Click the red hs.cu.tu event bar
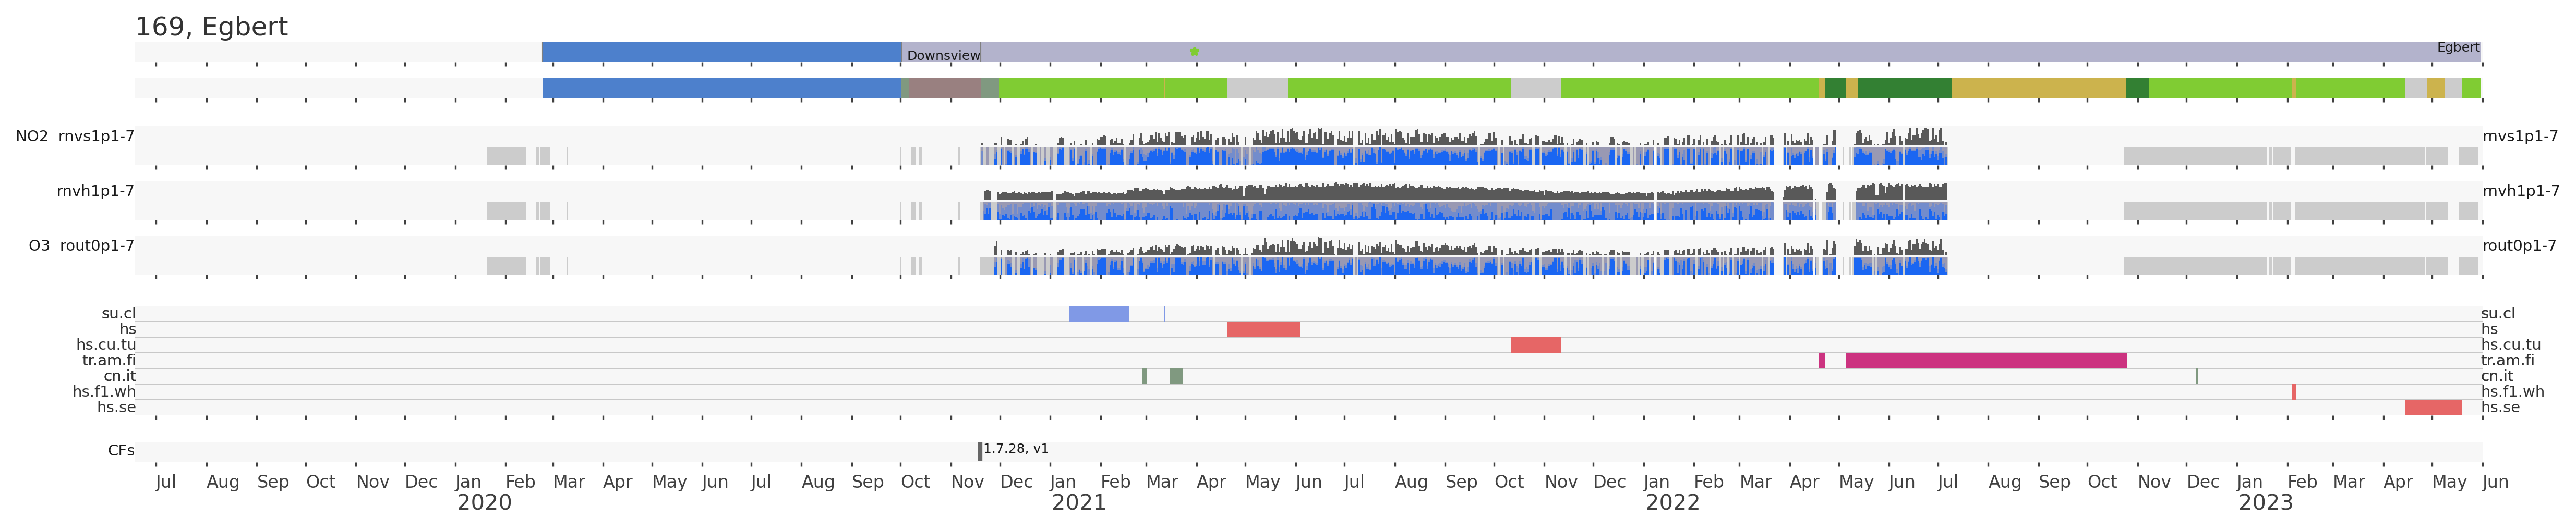 coord(1535,346)
